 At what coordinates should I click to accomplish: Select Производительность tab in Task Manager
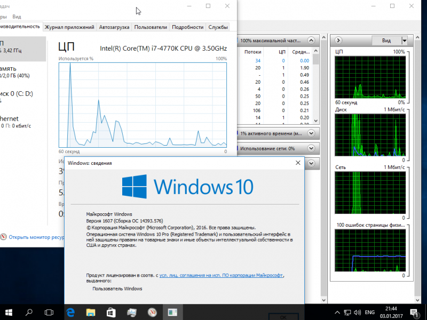[x=21, y=26]
